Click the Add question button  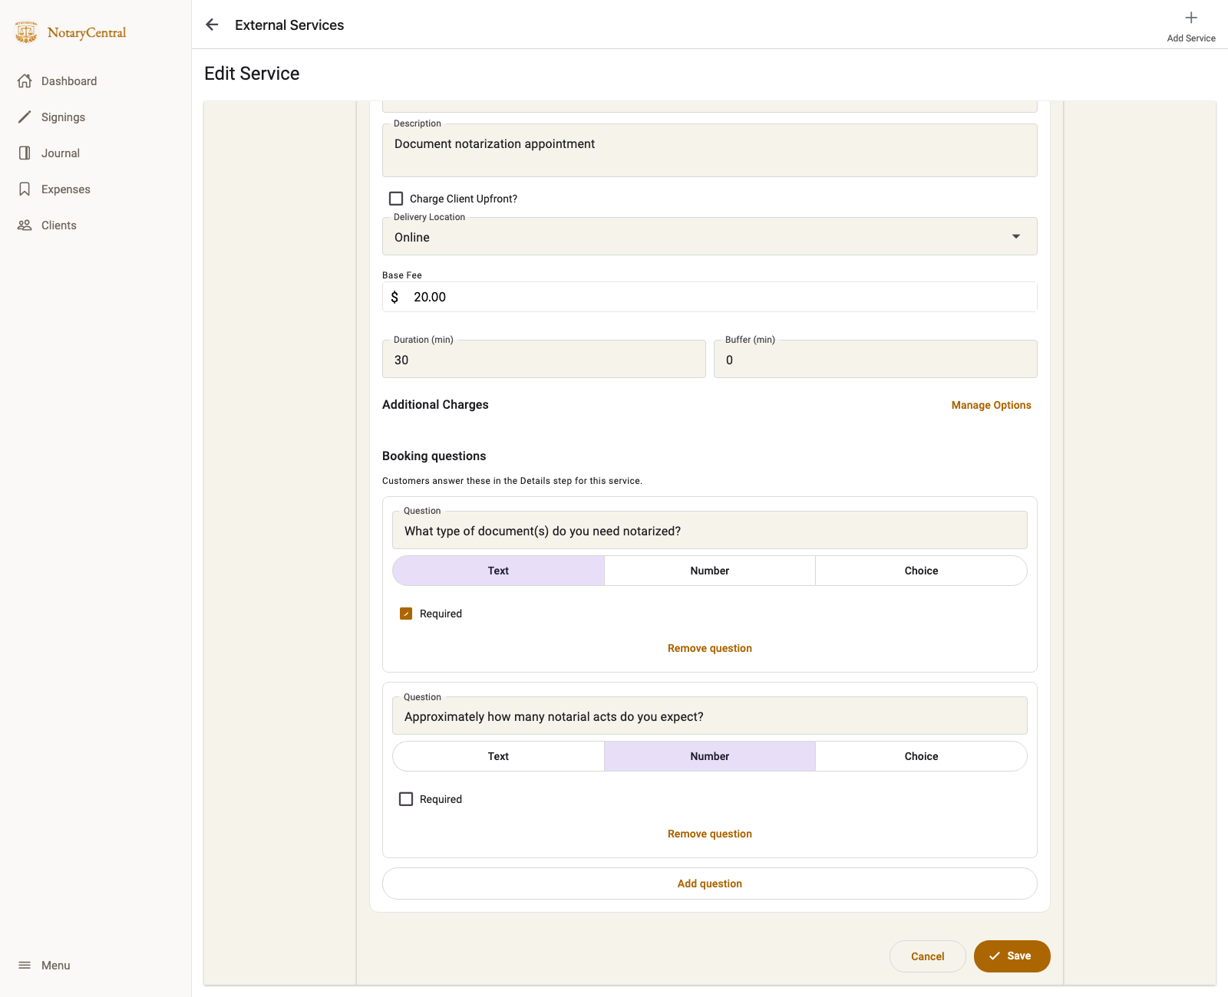point(710,883)
